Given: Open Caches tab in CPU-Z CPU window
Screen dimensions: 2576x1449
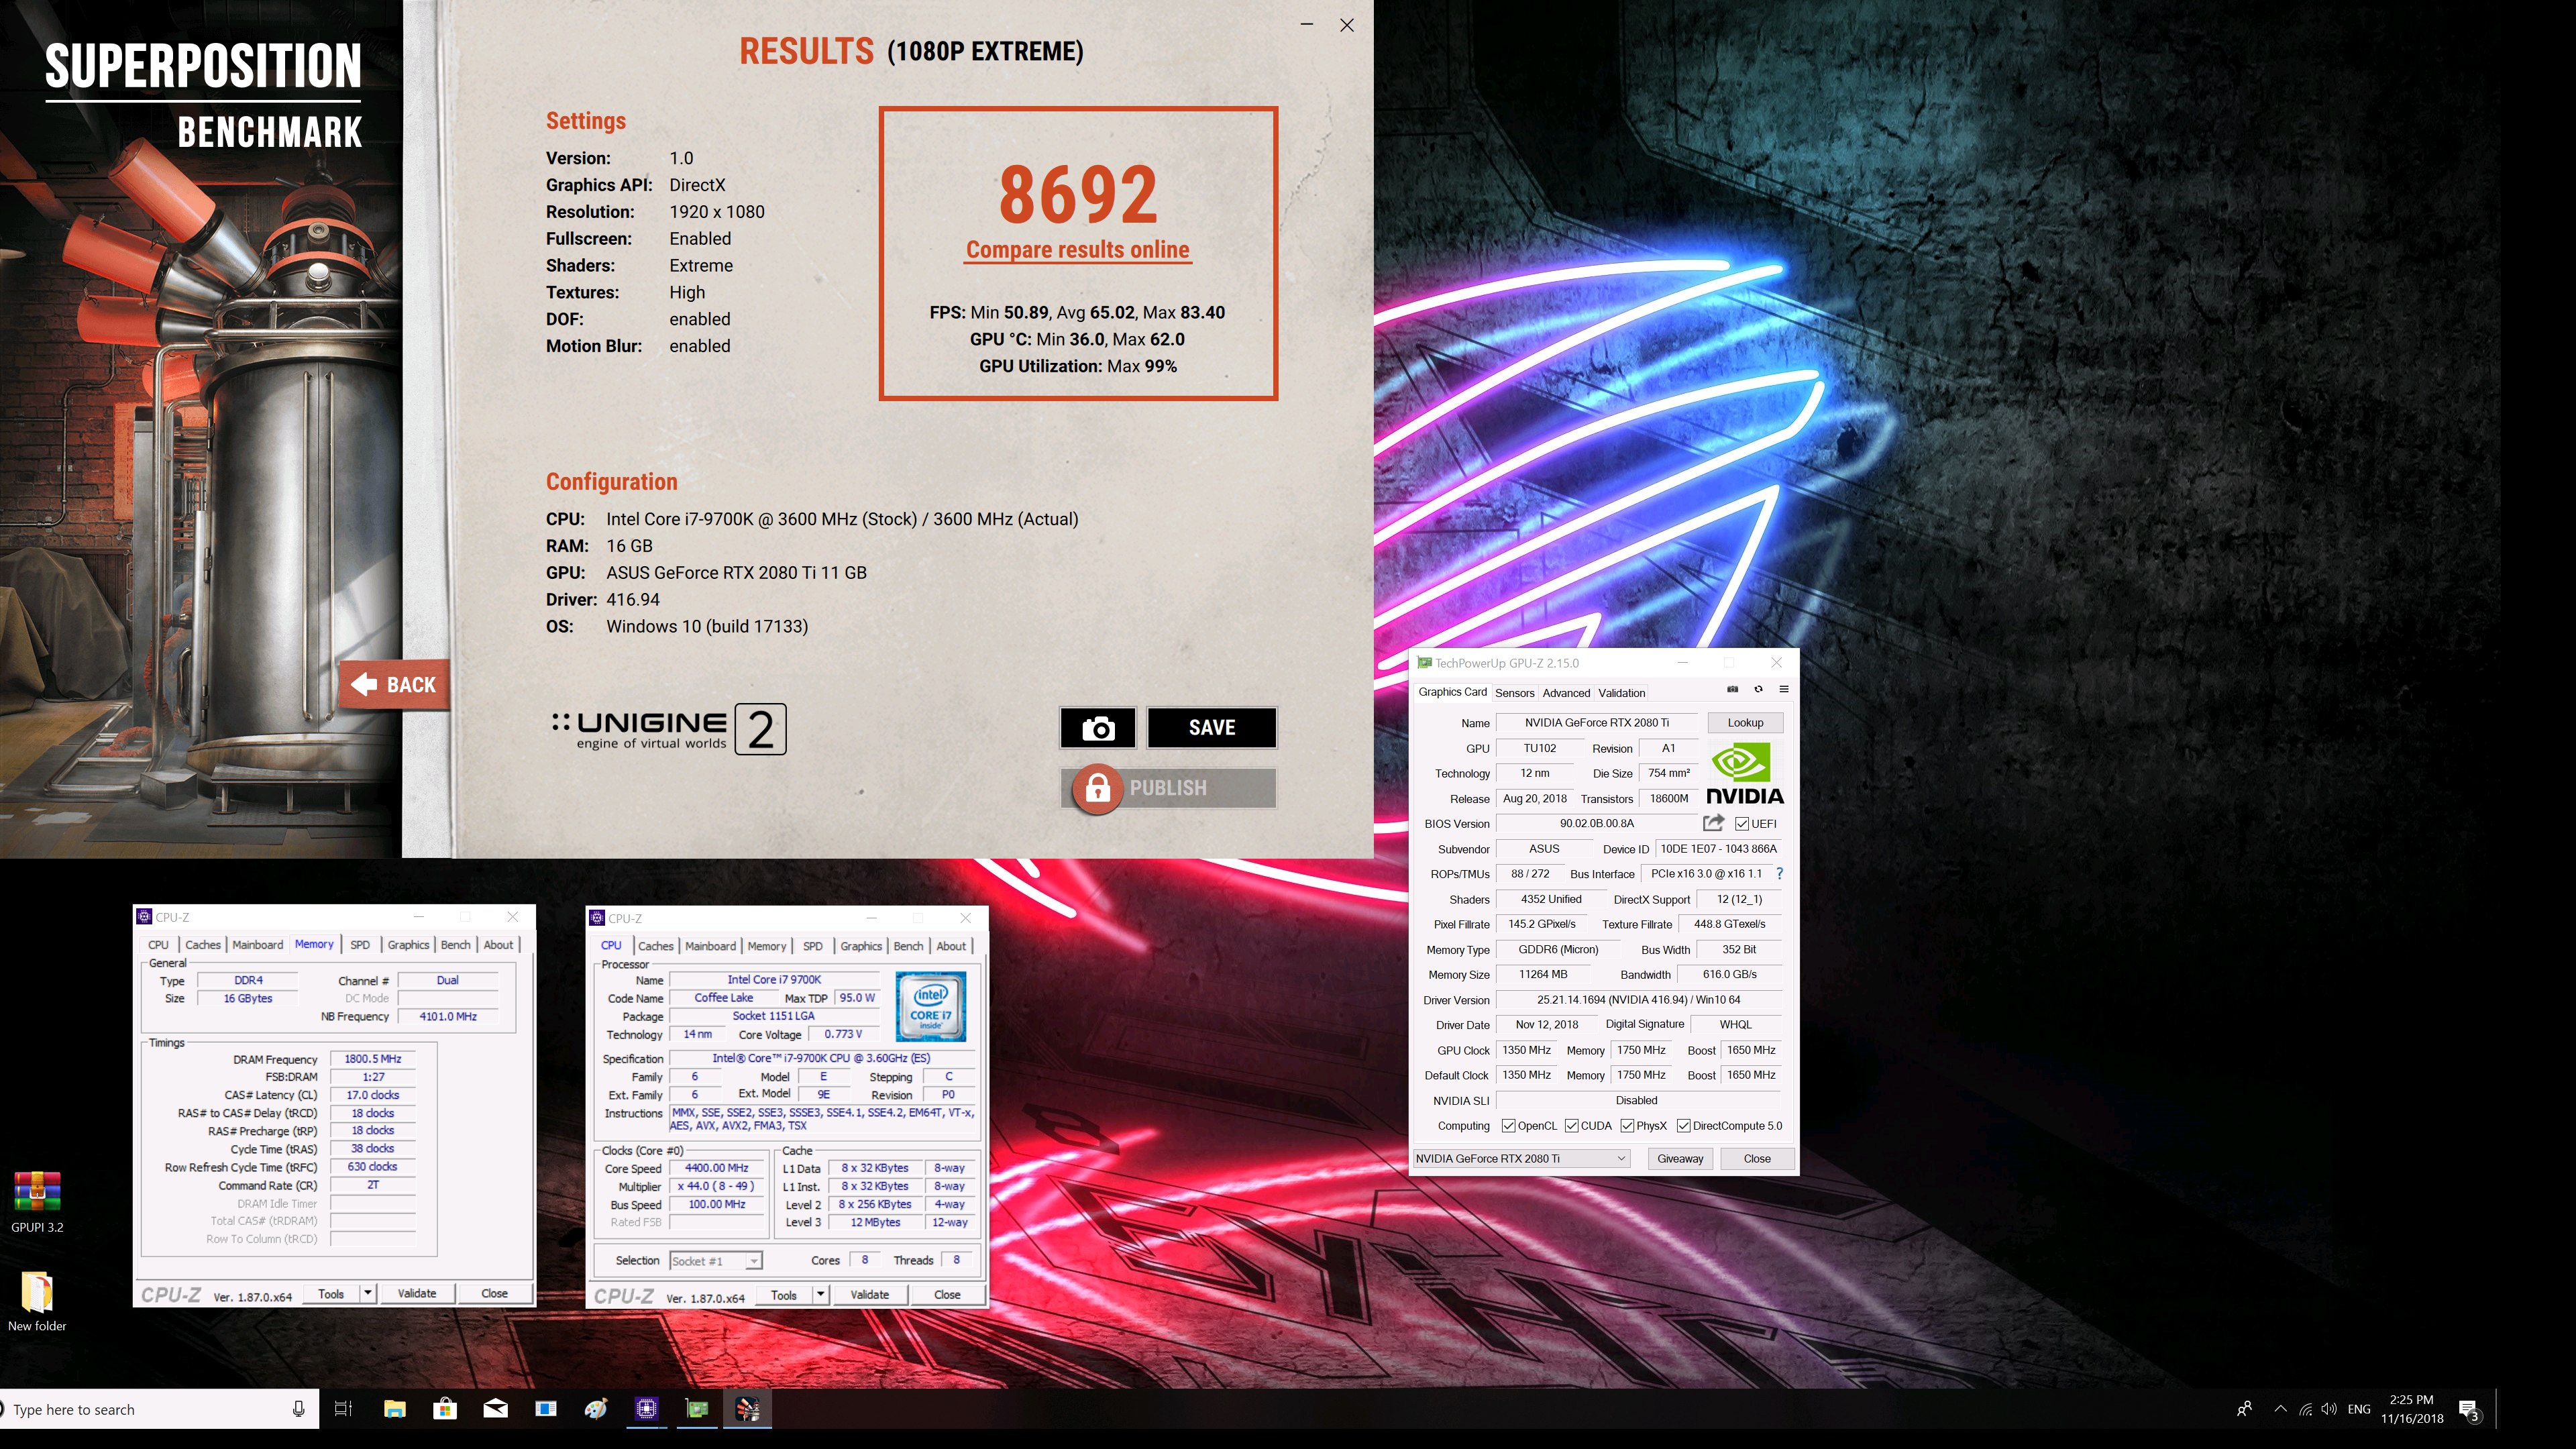Looking at the screenshot, I should tap(655, 945).
